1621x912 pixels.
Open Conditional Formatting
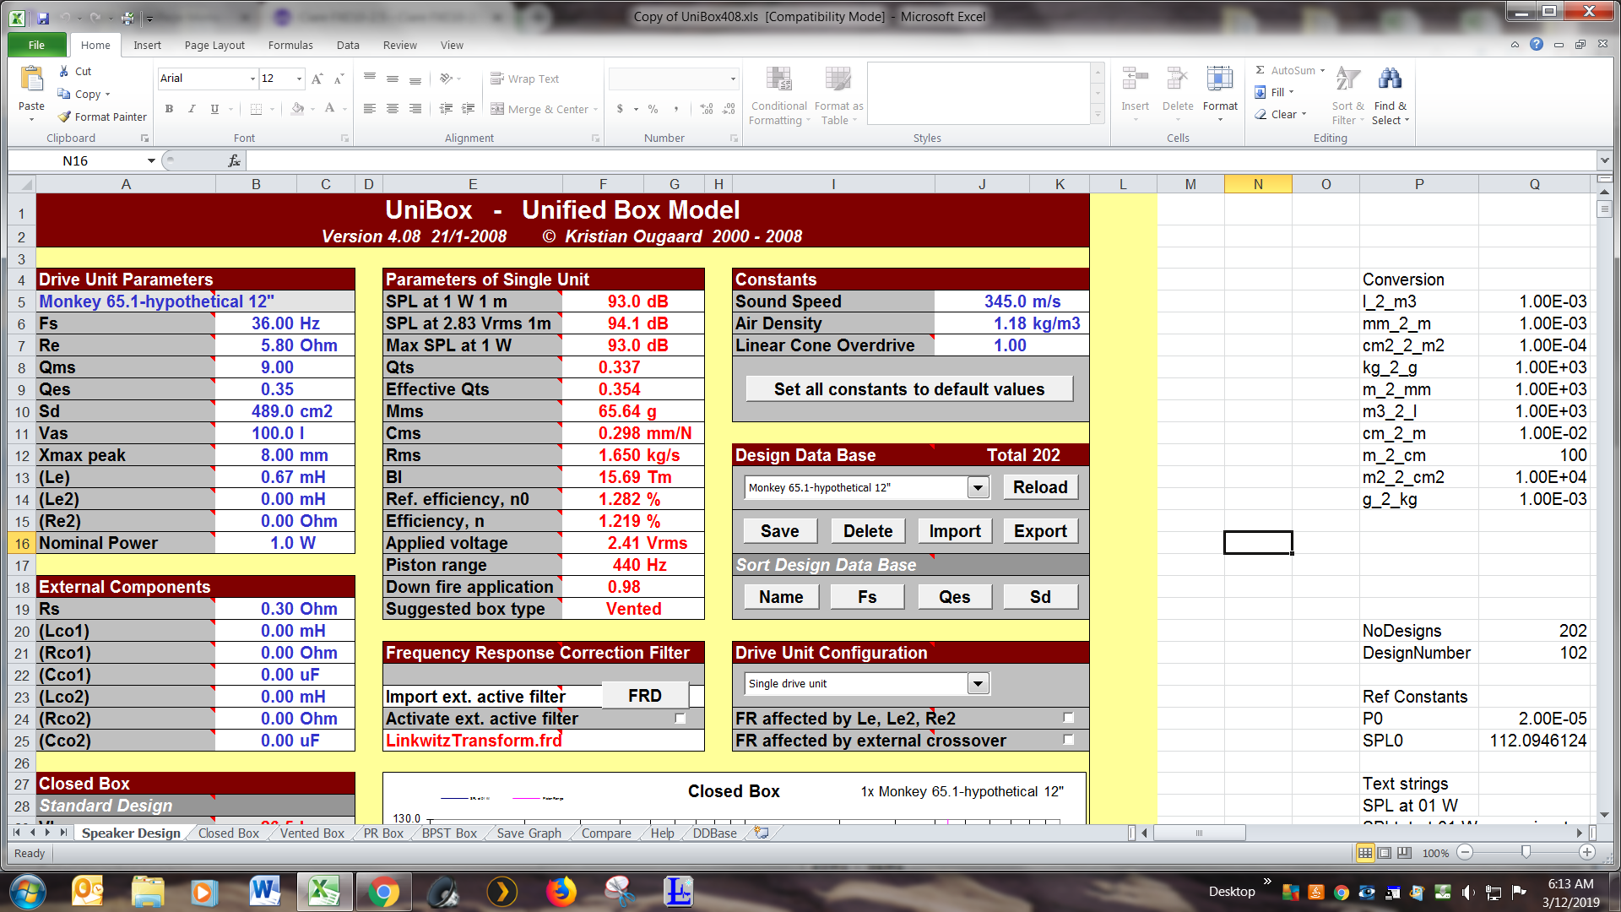778,95
